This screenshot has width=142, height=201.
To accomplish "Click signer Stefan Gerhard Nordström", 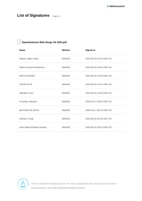I will click(x=32, y=67).
